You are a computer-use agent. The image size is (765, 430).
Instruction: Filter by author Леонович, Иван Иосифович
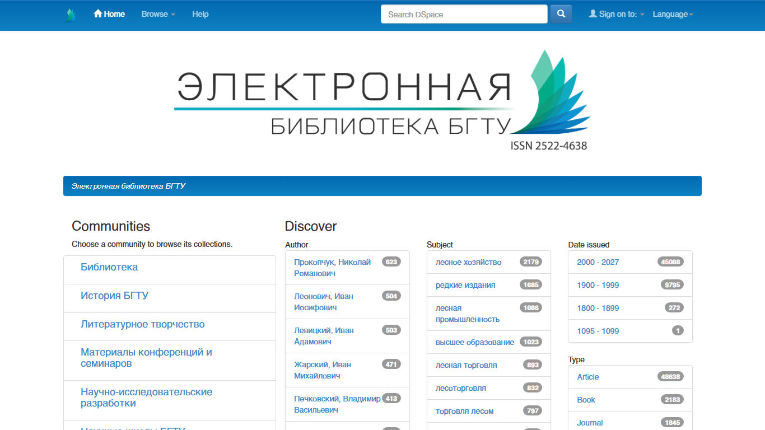coord(324,302)
